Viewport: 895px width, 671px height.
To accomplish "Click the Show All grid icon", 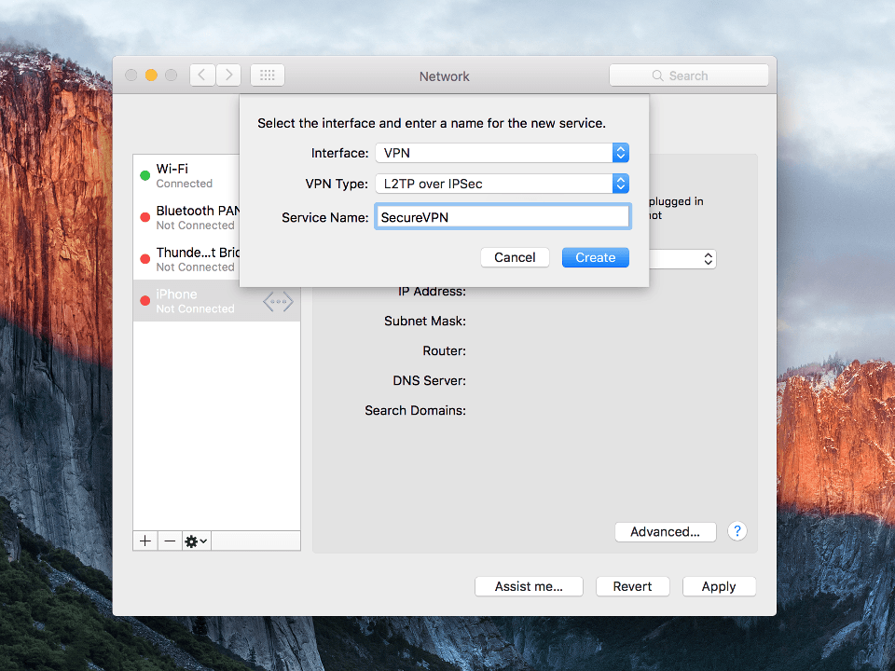I will 267,75.
